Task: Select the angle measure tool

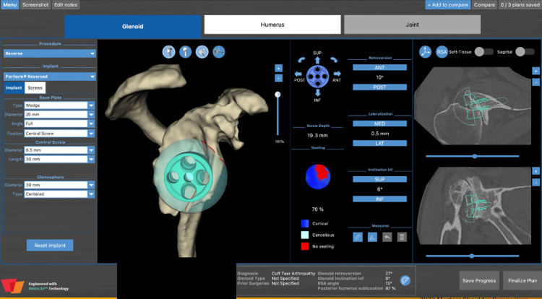Action: coord(372,237)
